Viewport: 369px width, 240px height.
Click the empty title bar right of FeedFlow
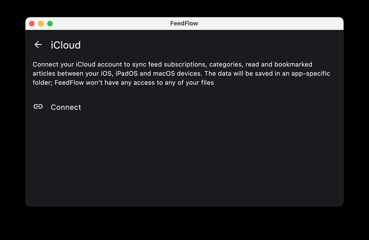270,23
